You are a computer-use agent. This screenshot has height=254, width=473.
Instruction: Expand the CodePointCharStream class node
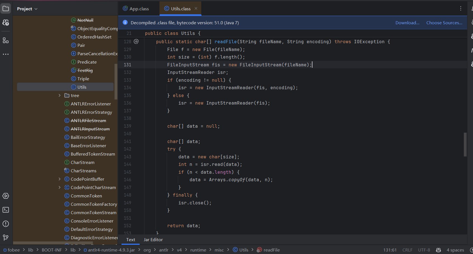pos(59,187)
